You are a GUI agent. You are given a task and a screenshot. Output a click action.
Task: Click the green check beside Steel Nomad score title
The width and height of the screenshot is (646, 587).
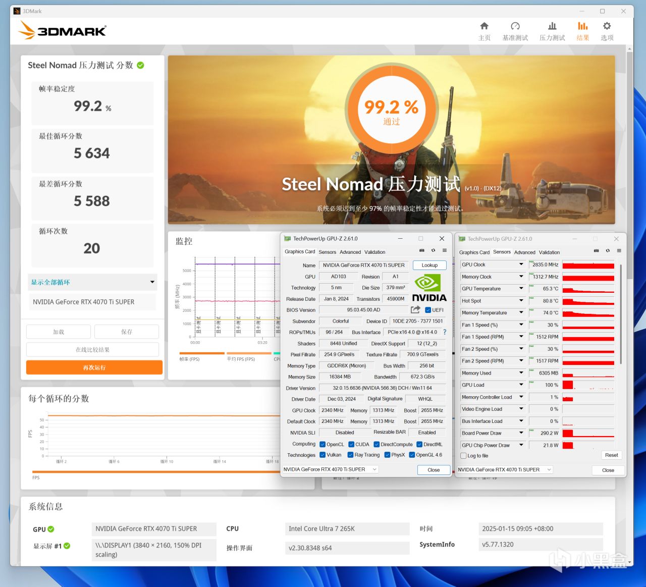pyautogui.click(x=140, y=65)
